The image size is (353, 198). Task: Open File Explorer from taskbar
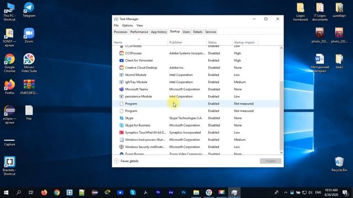tap(196, 193)
